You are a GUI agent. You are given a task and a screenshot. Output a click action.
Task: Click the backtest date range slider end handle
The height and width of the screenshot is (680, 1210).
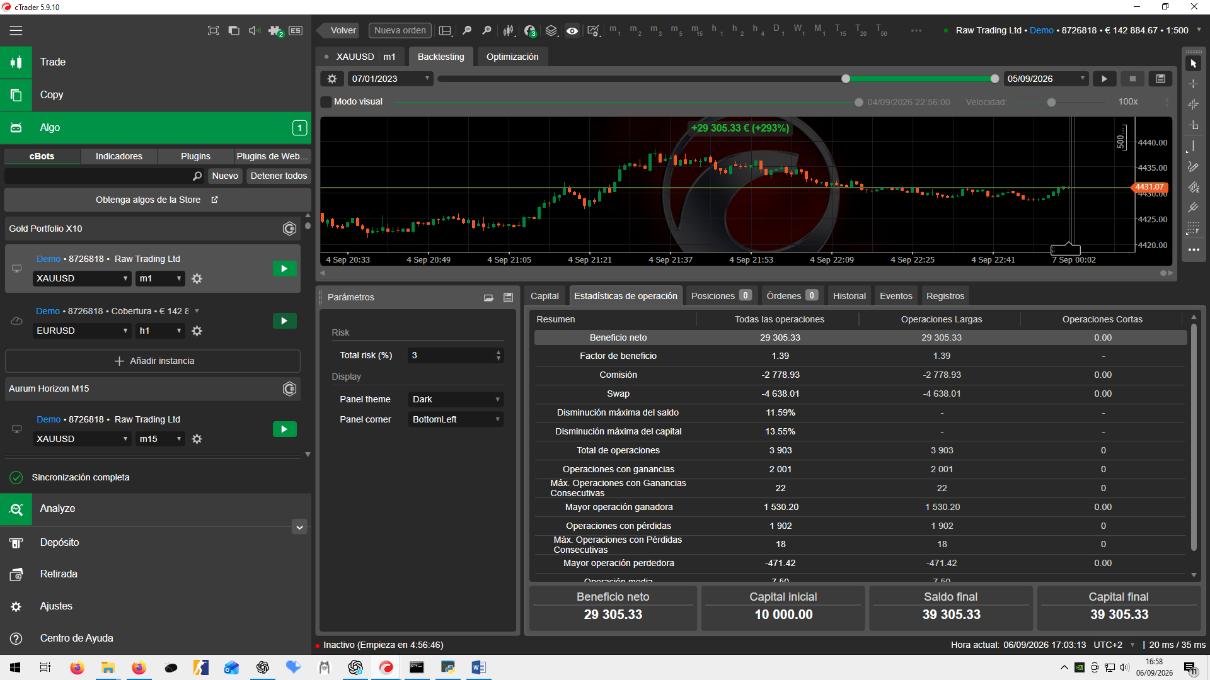pyautogui.click(x=994, y=79)
